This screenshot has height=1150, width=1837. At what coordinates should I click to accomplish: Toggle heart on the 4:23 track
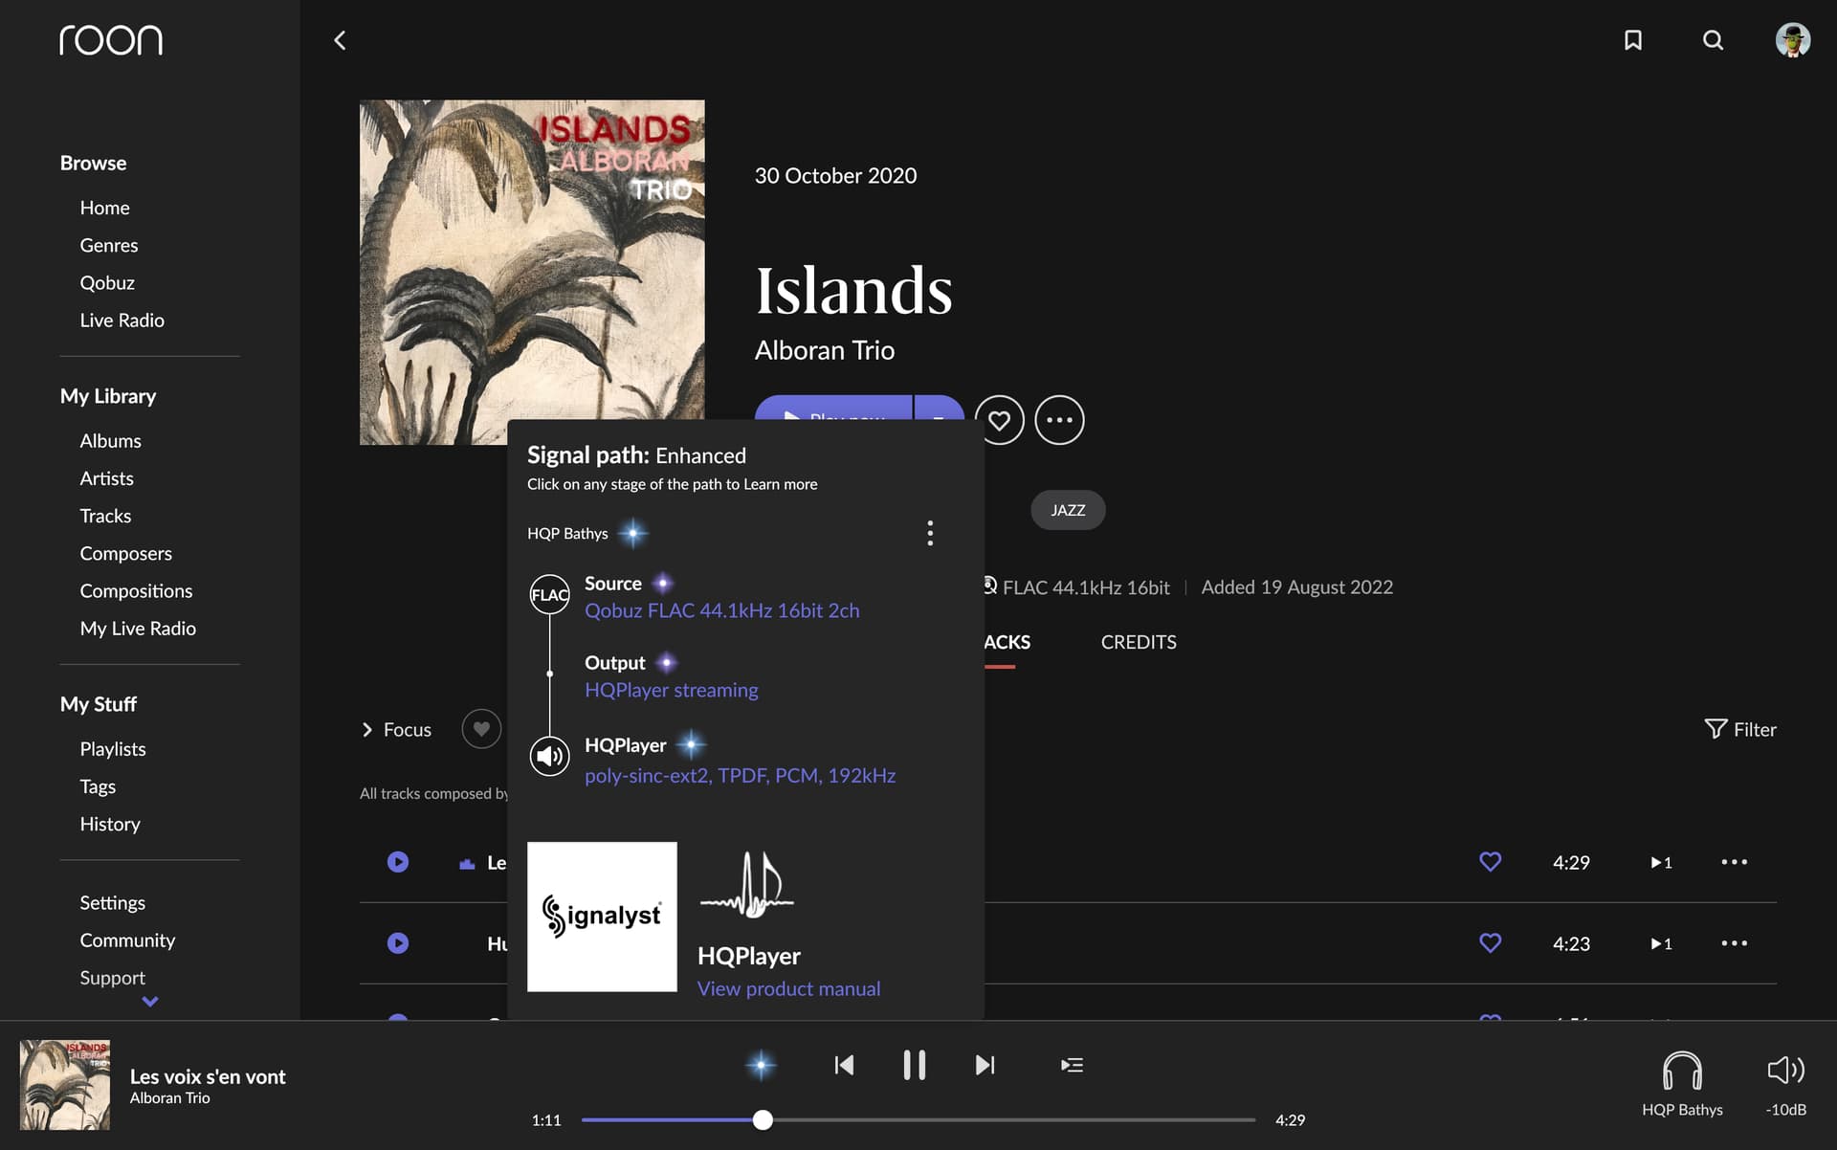point(1490,943)
